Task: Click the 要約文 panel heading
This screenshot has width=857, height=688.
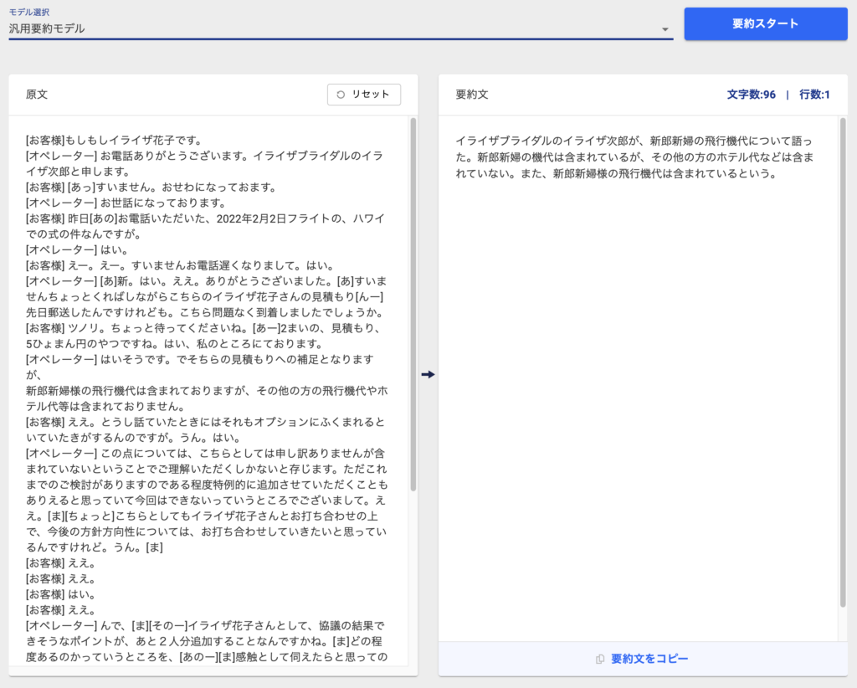Action: pyautogui.click(x=472, y=95)
